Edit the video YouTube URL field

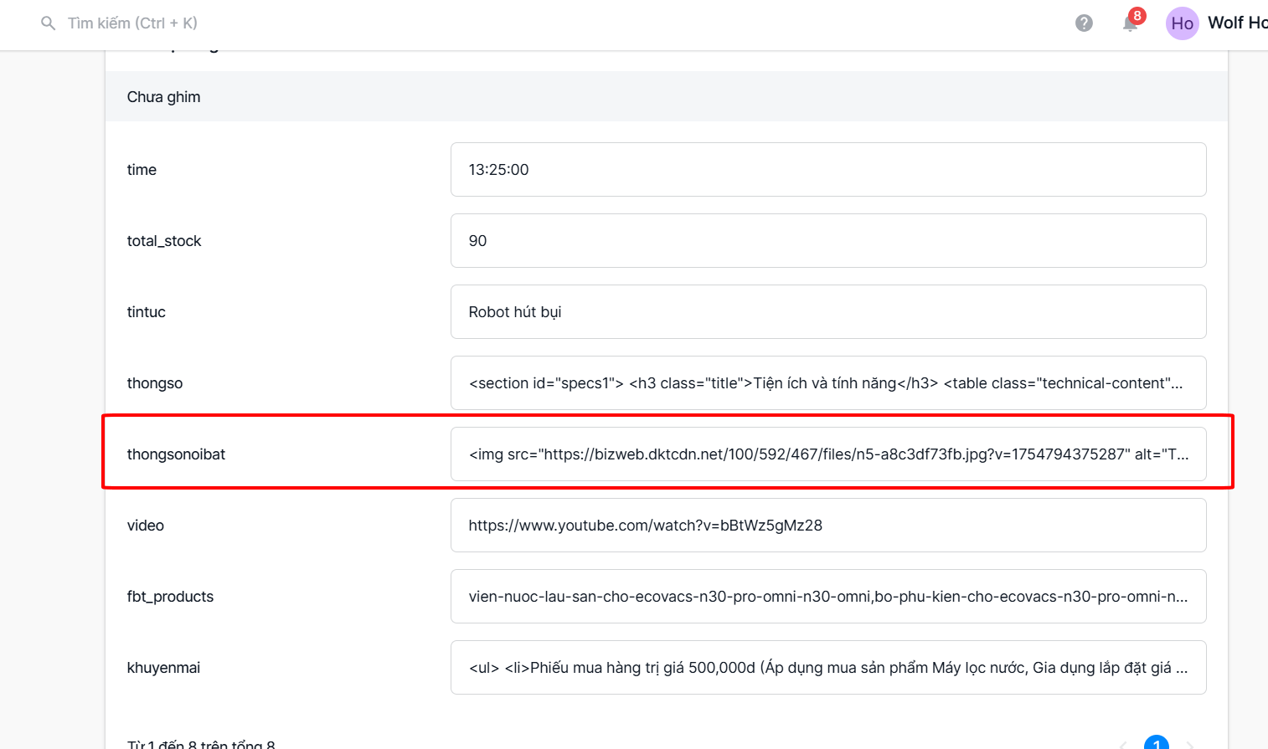pyautogui.click(x=828, y=526)
